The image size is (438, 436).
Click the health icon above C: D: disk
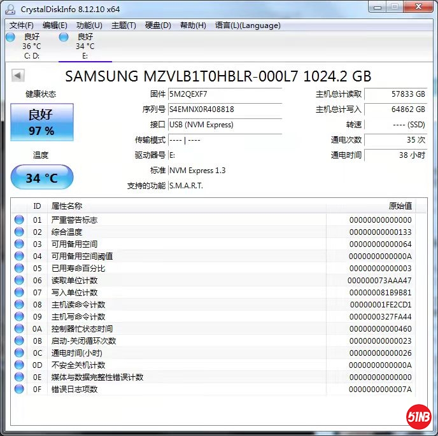pyautogui.click(x=10, y=37)
